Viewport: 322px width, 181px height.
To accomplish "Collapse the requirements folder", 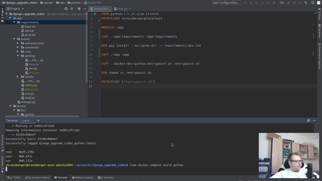I will point(14,22).
